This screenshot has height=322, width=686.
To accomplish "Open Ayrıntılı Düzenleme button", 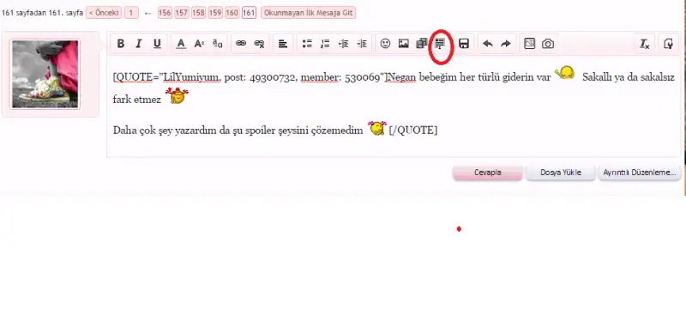I will (639, 173).
